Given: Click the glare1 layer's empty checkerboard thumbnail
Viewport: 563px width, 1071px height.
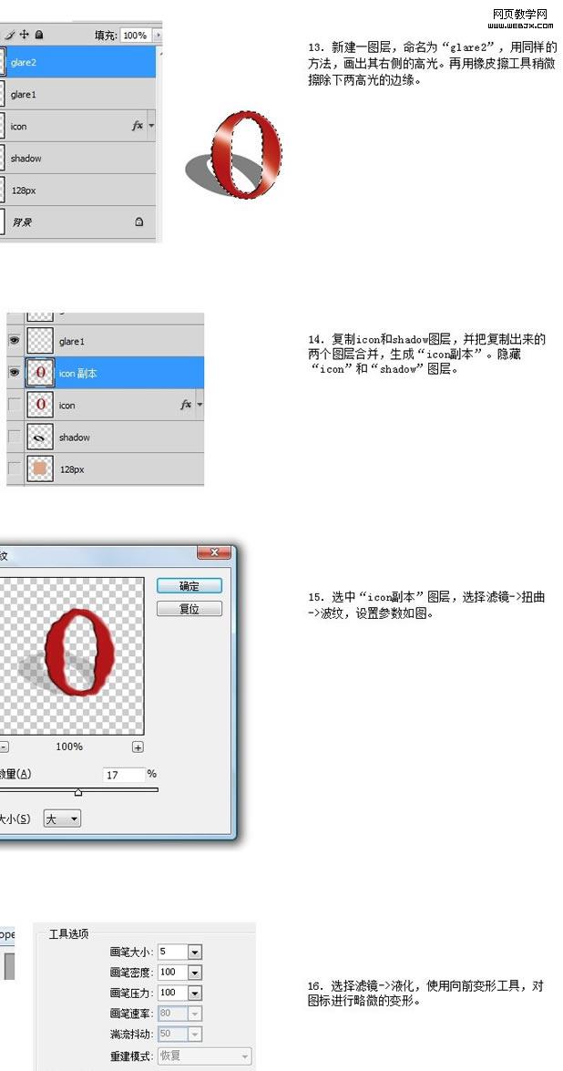Looking at the screenshot, I should point(40,341).
